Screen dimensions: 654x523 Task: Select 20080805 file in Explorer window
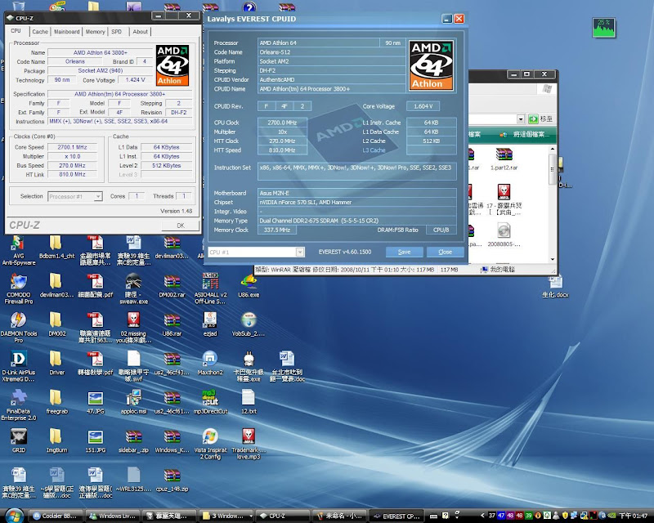504,235
